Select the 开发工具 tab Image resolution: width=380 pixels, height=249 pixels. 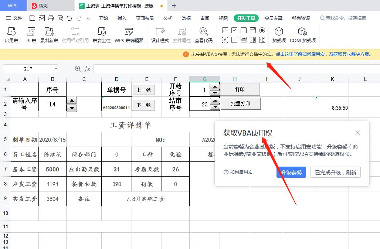click(x=246, y=18)
